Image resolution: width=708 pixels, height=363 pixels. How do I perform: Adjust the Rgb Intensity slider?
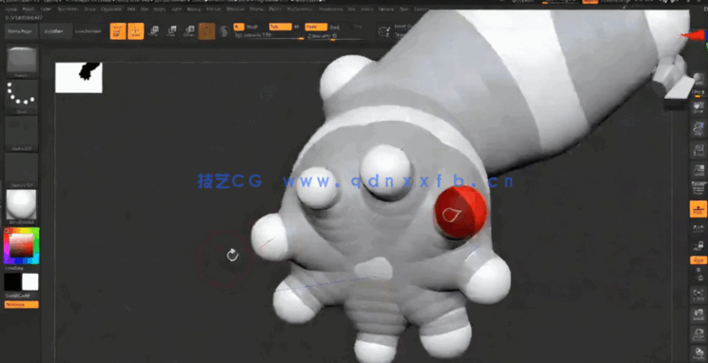click(x=268, y=35)
